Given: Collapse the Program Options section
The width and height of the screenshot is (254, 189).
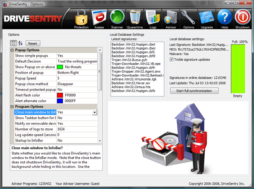Looking at the screenshot, I should tap(12, 106).
